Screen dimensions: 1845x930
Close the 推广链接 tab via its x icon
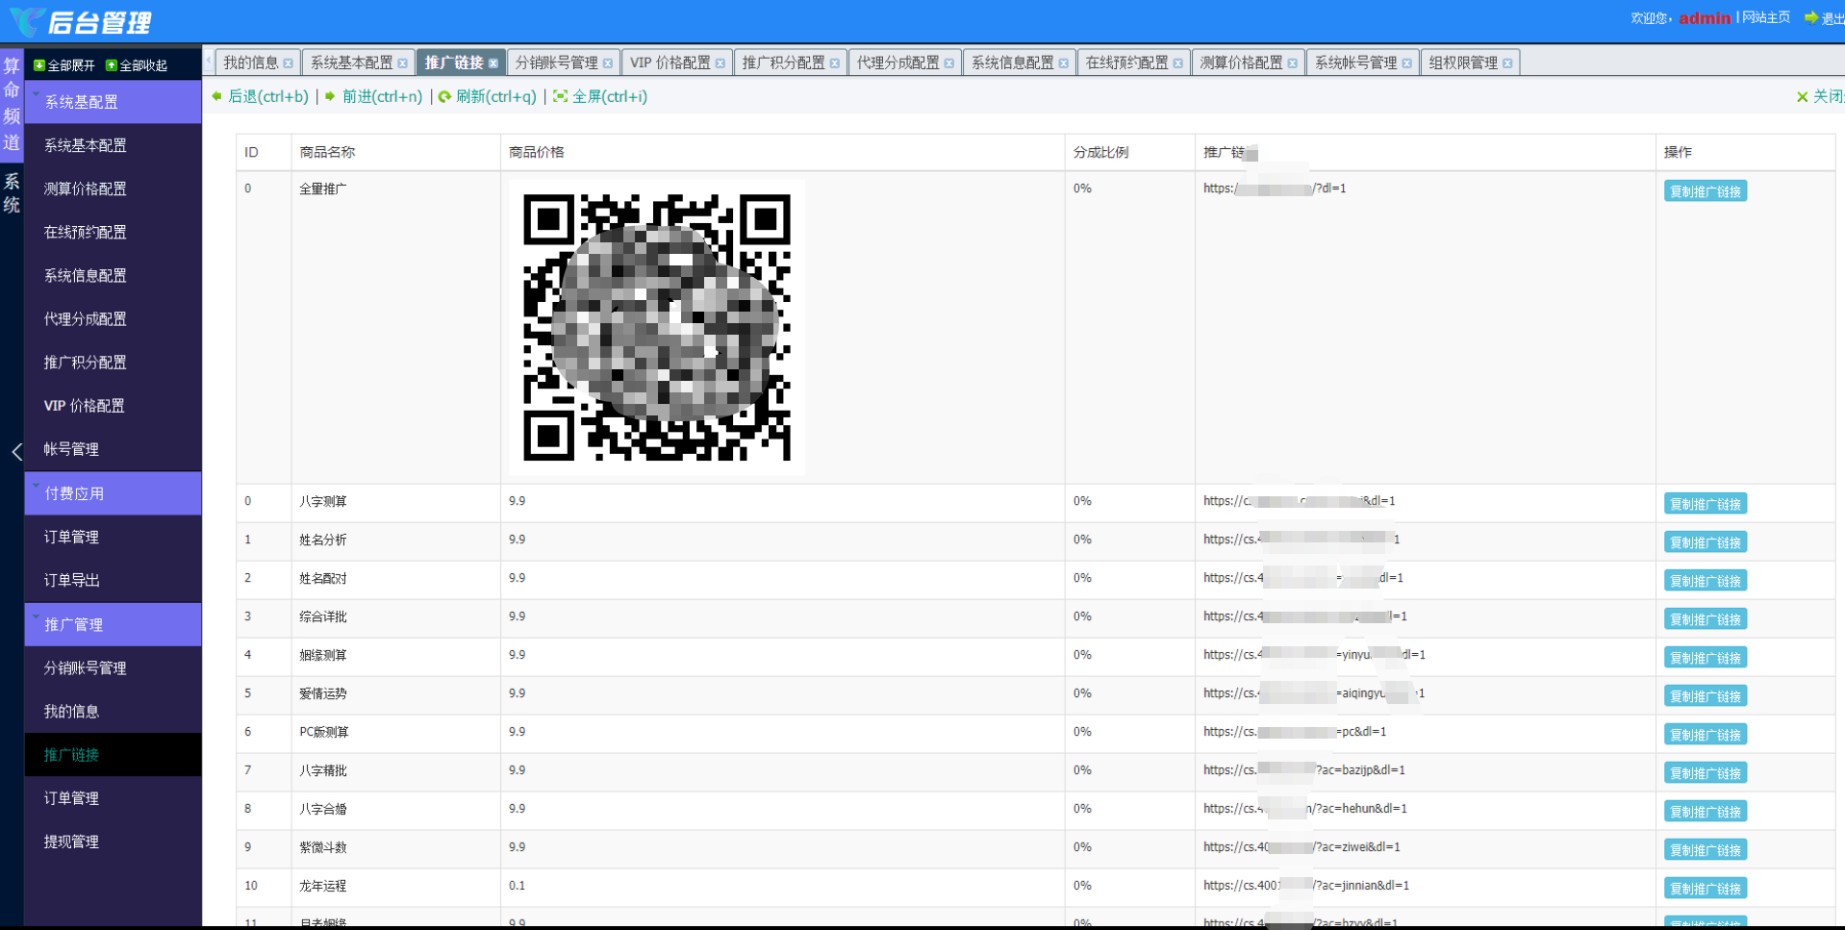[493, 63]
